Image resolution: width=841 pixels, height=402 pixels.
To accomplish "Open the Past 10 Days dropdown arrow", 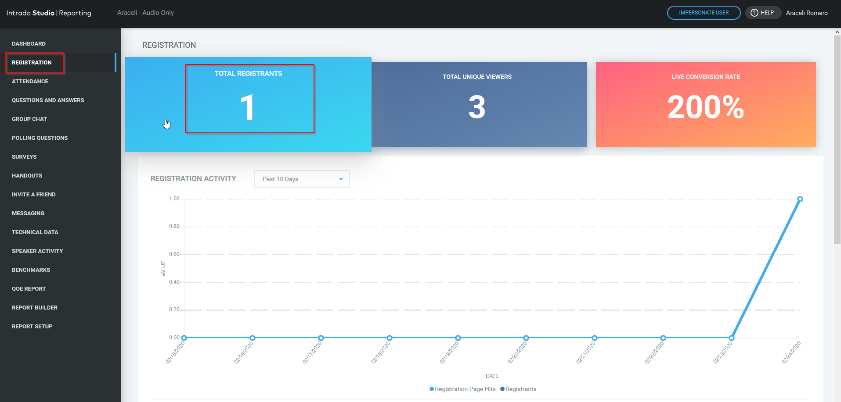I will click(341, 179).
